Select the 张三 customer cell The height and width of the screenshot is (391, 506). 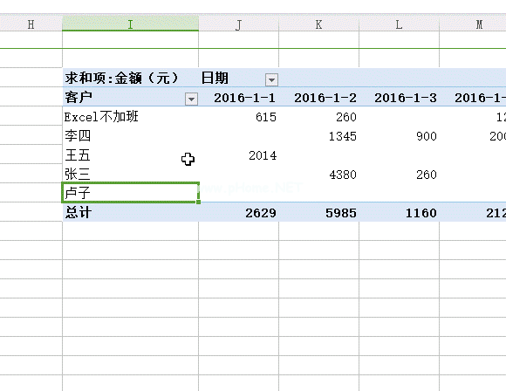pyautogui.click(x=130, y=174)
